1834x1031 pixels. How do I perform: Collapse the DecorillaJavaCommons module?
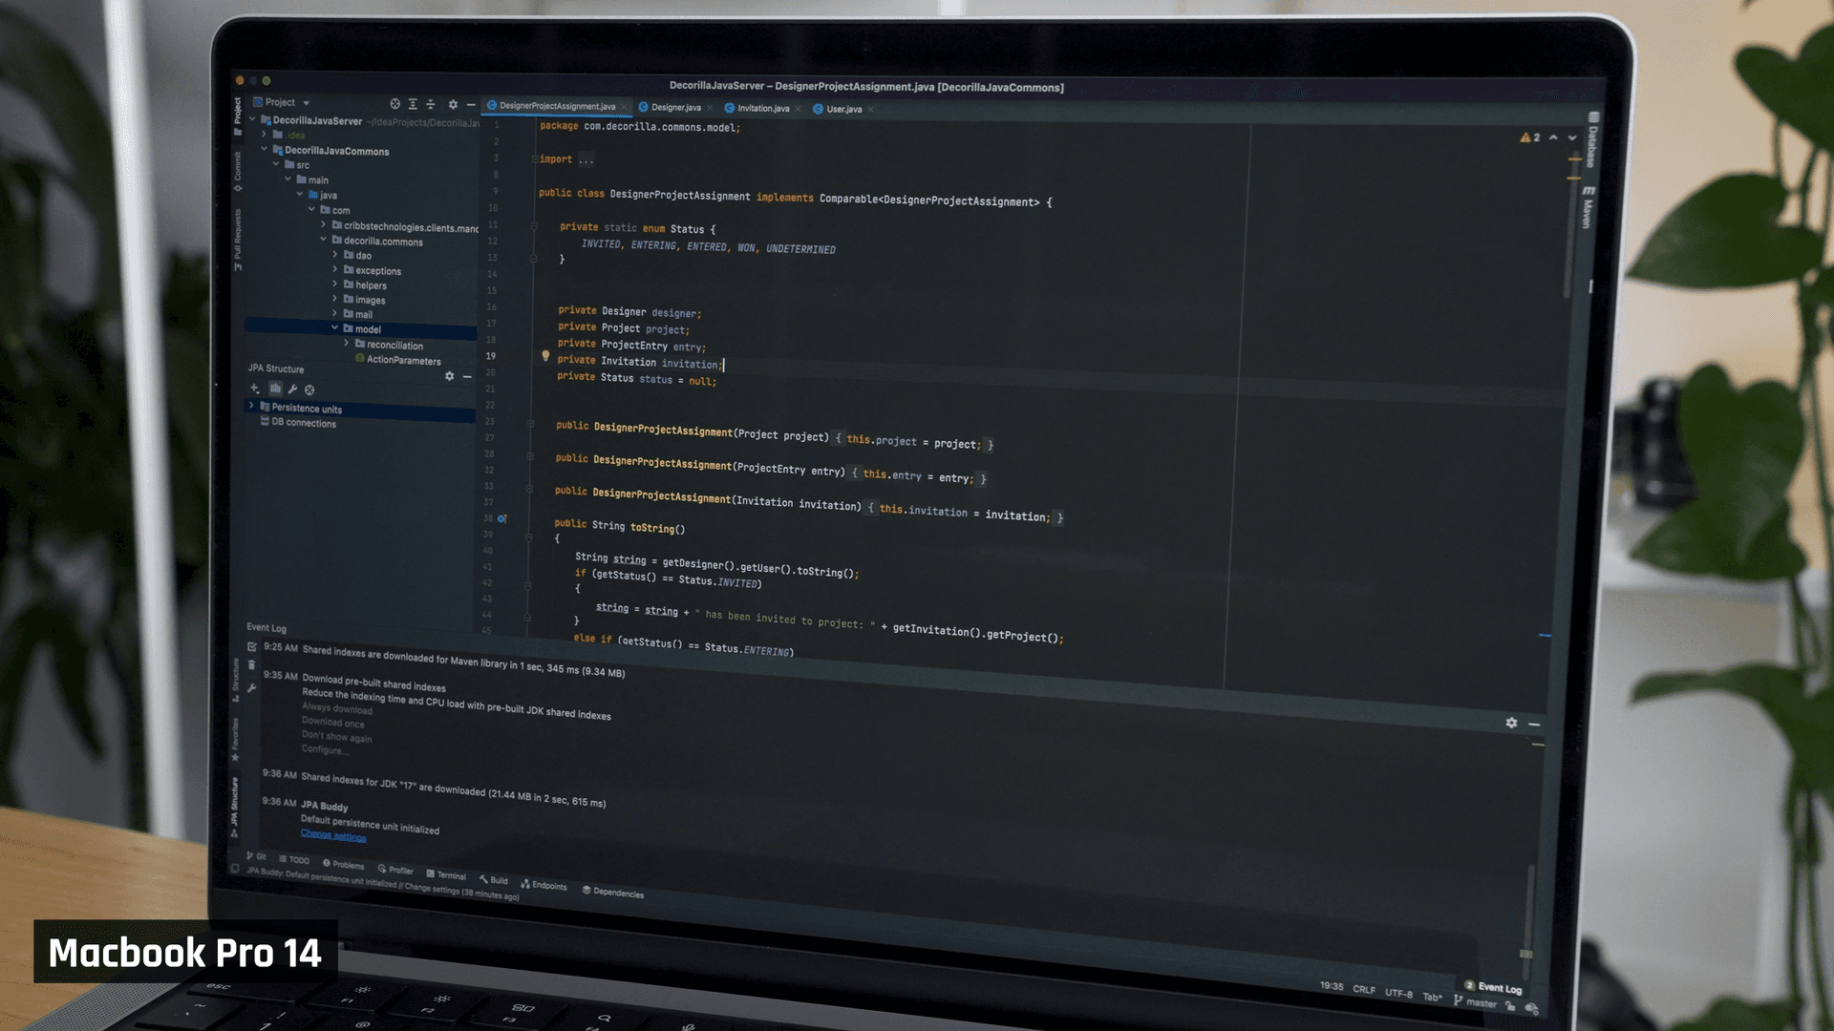[x=265, y=149]
